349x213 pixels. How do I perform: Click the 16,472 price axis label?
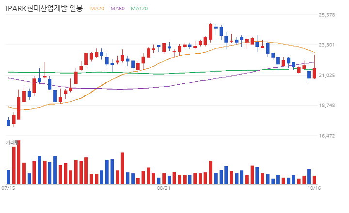(327, 136)
